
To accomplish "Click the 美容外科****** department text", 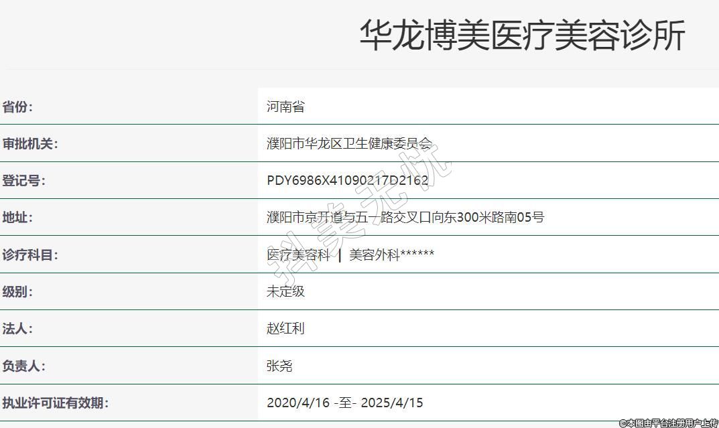I will [391, 255].
